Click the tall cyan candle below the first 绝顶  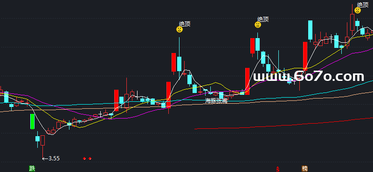coord(179,64)
